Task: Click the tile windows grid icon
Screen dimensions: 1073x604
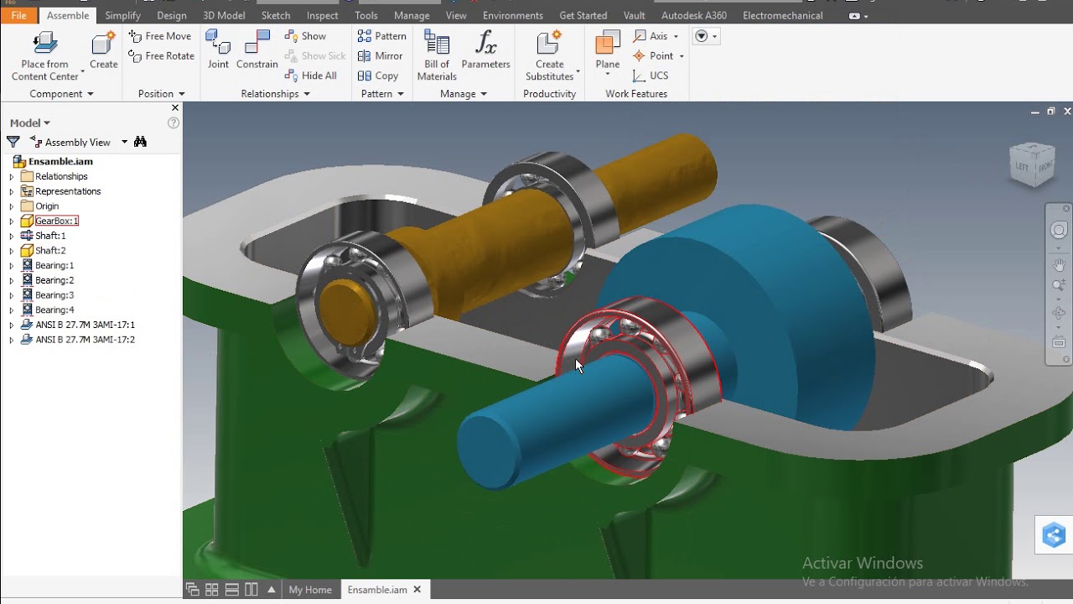Action: (x=212, y=590)
